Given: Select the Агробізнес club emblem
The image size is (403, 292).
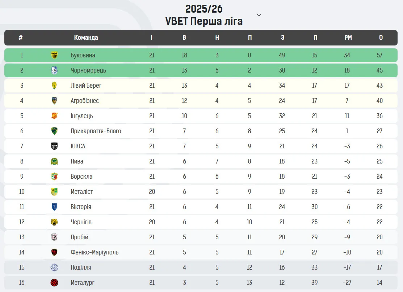Looking at the screenshot, I should tap(54, 101).
